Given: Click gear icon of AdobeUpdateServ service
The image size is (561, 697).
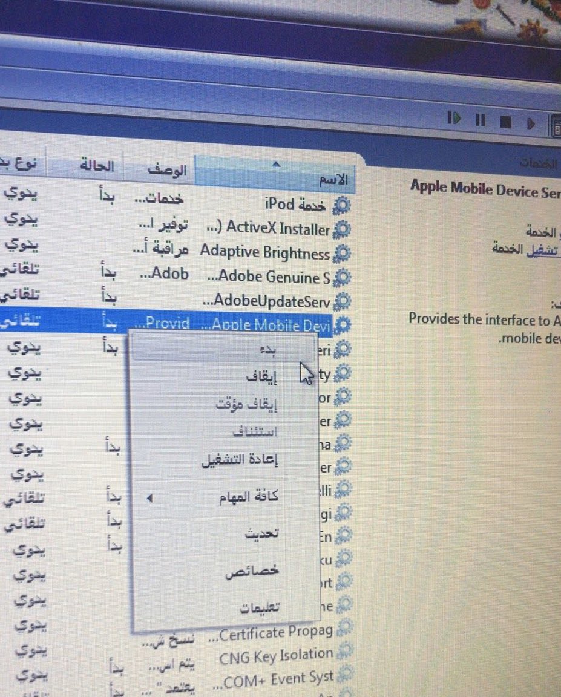Looking at the screenshot, I should point(342,301).
